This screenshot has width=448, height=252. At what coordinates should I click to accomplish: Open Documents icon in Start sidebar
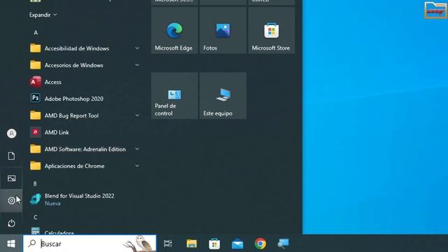click(11, 155)
